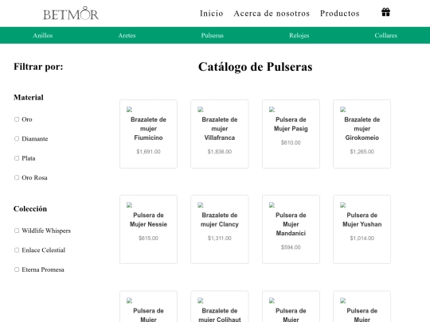Switch to the Aretes category

point(127,35)
